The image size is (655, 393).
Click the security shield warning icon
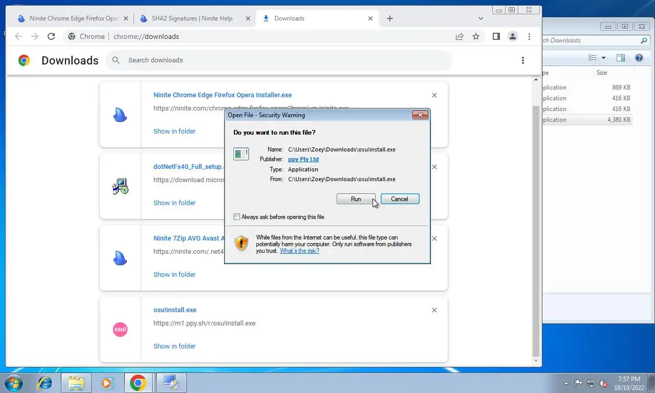coord(242,243)
